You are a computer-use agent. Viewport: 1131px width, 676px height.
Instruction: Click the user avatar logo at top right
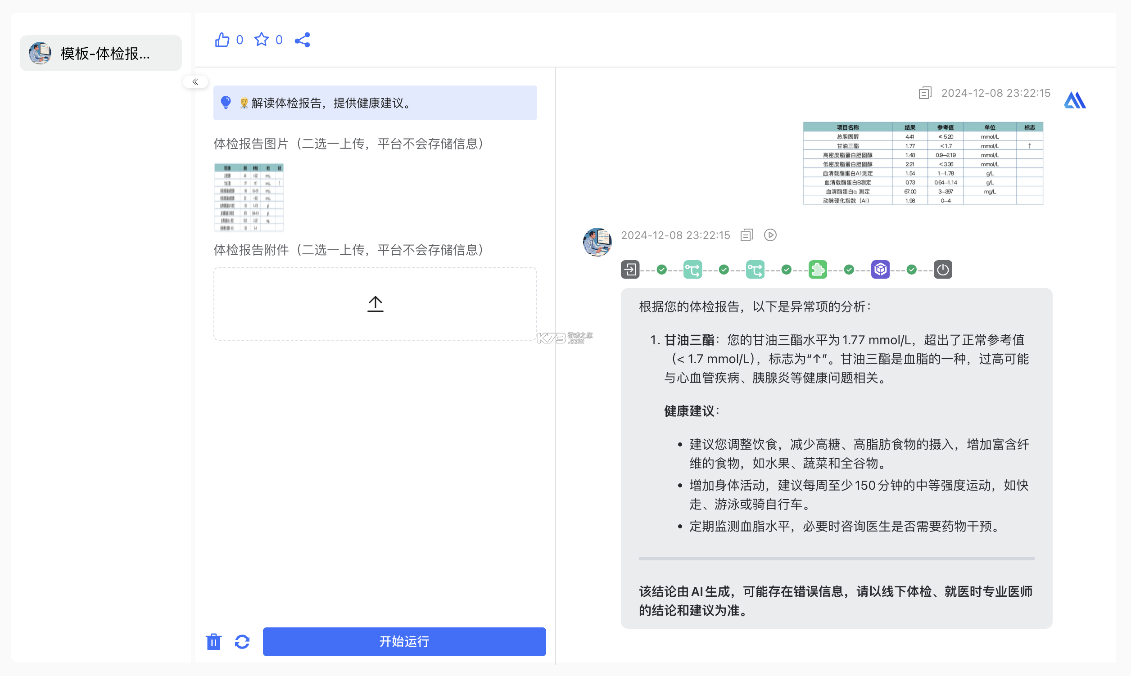[x=1075, y=100]
